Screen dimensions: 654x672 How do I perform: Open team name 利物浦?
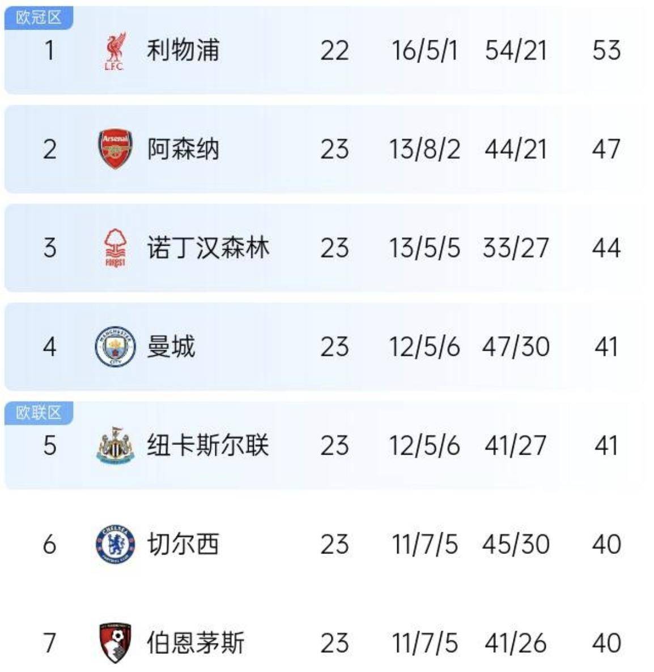pyautogui.click(x=182, y=51)
